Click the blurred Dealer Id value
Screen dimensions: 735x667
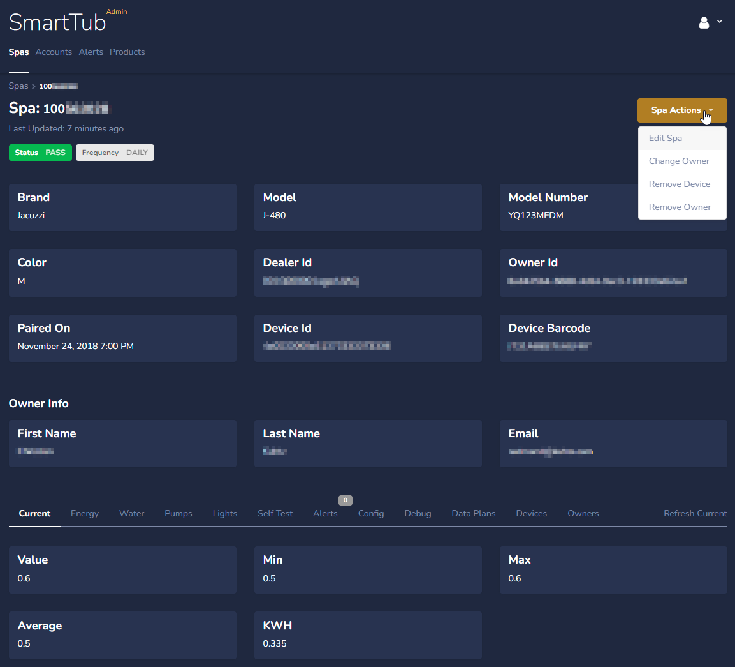click(311, 281)
